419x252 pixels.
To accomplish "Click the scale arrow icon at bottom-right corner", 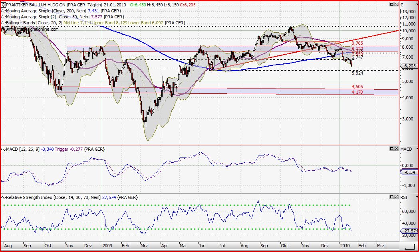I will [410, 246].
